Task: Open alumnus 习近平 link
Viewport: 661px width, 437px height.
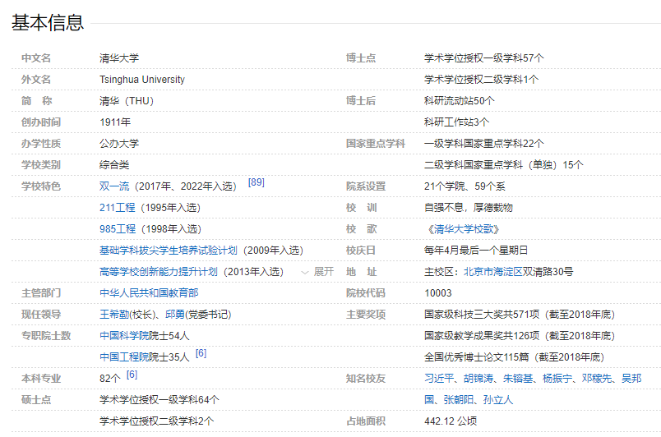Action: [x=439, y=379]
